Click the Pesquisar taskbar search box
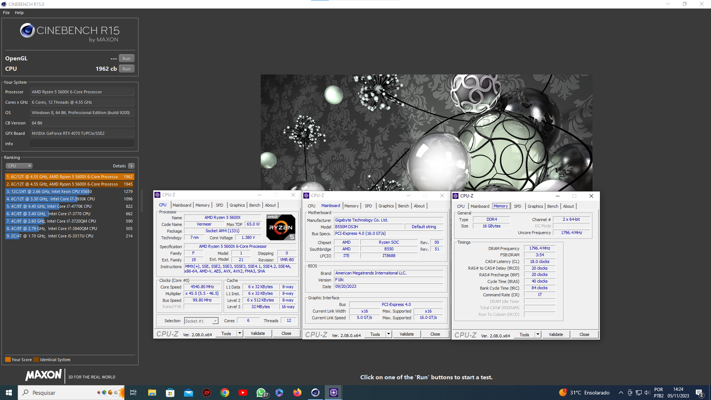Image resolution: width=711 pixels, height=400 pixels. (x=71, y=393)
